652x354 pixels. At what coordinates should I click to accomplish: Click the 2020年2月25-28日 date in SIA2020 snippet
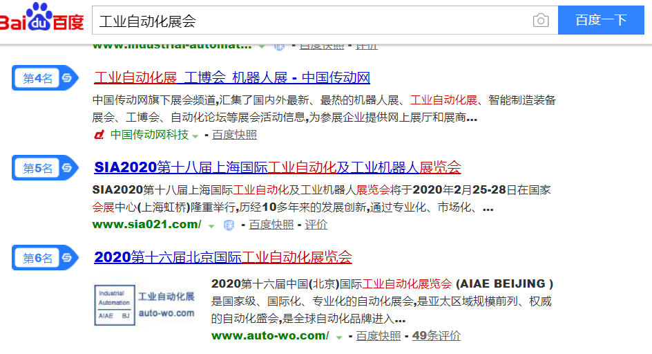(459, 190)
